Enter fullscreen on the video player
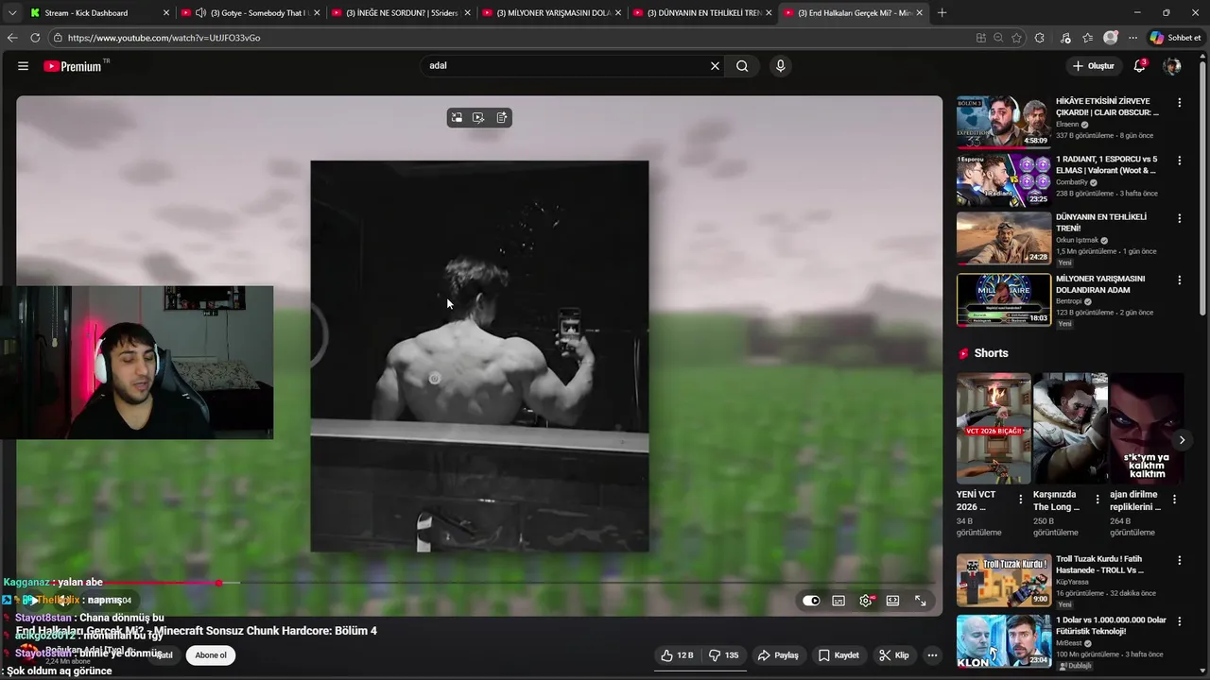This screenshot has height=680, width=1210. (920, 601)
